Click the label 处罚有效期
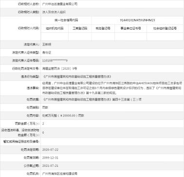Image resolution: width=184 pixels, height=177 pixels. click(x=32, y=157)
